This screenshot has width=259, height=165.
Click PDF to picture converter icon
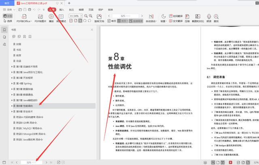pos(40,17)
